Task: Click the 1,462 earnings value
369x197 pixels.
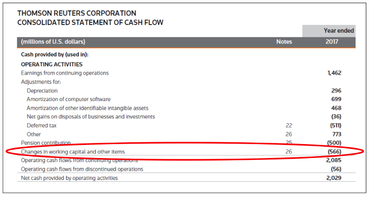Action: point(334,73)
